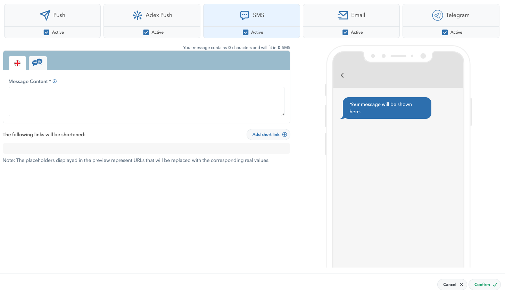Focus the Message Content text area
This screenshot has height=295, width=505.
click(147, 101)
